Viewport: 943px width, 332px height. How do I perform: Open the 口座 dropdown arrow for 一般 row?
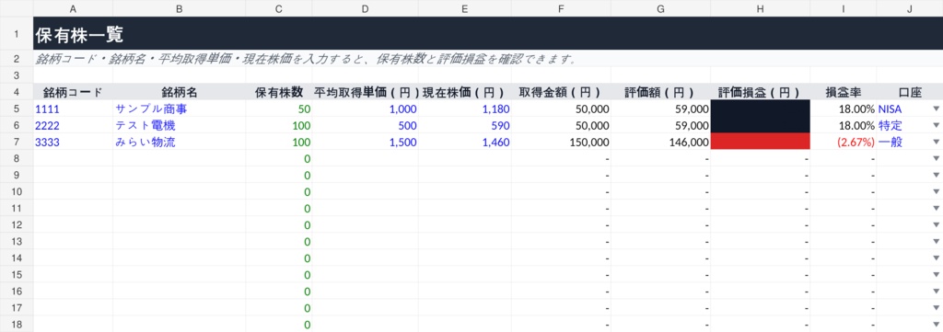[936, 143]
